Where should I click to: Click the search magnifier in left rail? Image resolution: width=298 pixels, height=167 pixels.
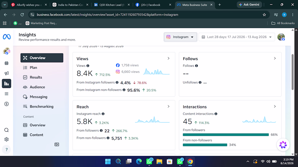pos(7,130)
